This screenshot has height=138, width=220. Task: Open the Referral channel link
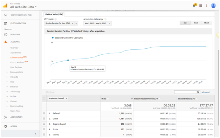[x=56, y=113]
